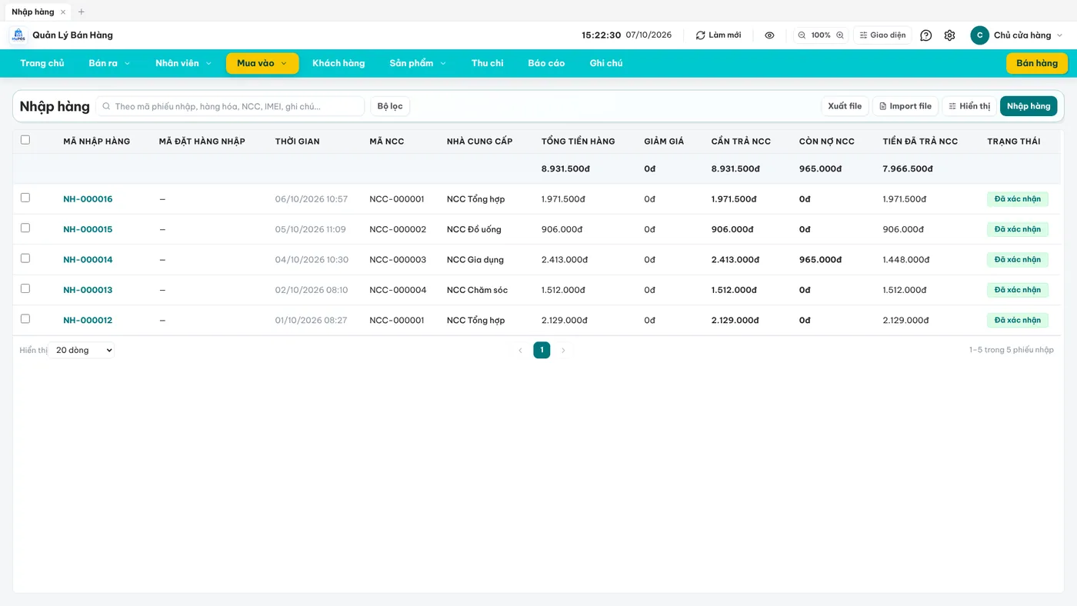Click the zoom in magnifier icon
1077x606 pixels.
(840, 35)
